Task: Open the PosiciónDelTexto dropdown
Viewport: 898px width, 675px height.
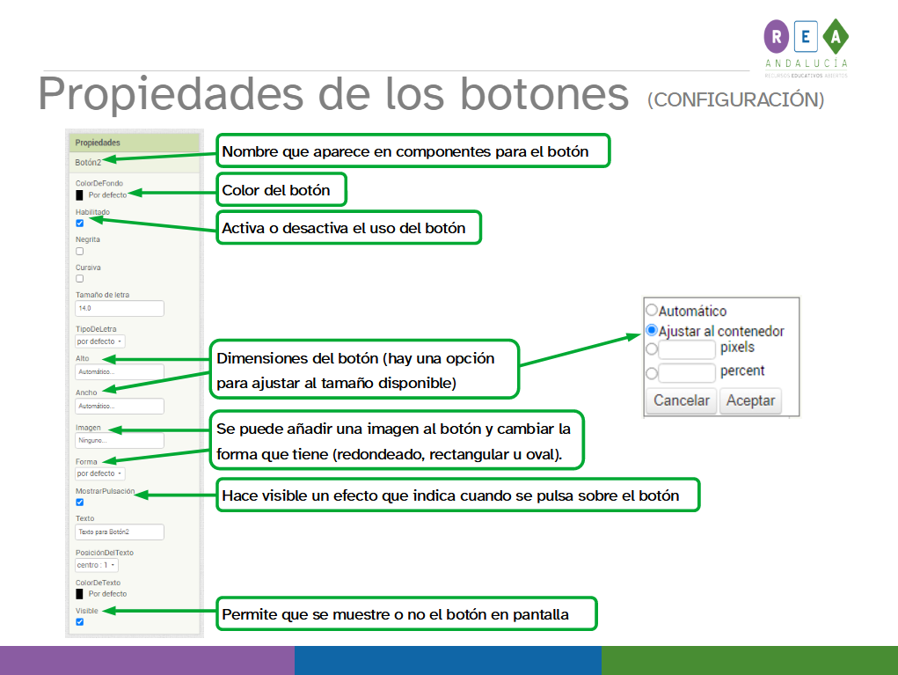Action: (x=95, y=564)
